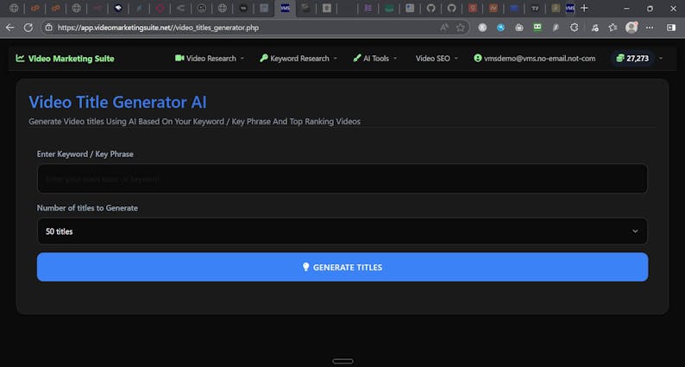Click the browser back arrow
Viewport: 685px width, 367px height.
9,27
